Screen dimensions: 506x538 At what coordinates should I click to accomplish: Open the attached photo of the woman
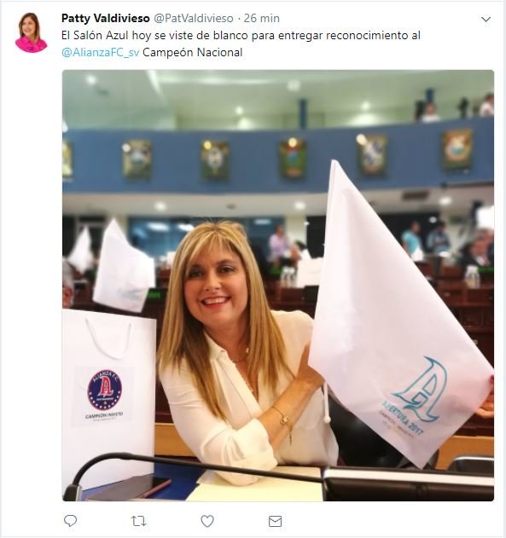click(278, 286)
